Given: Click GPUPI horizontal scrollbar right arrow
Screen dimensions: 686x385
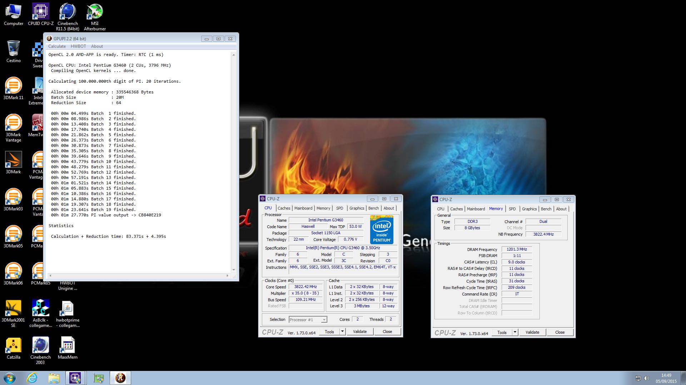Looking at the screenshot, I should click(228, 276).
